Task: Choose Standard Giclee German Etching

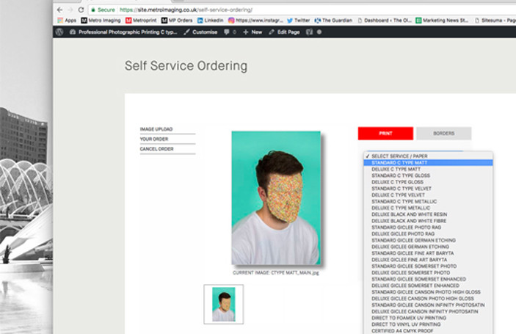Action: pos(428,240)
